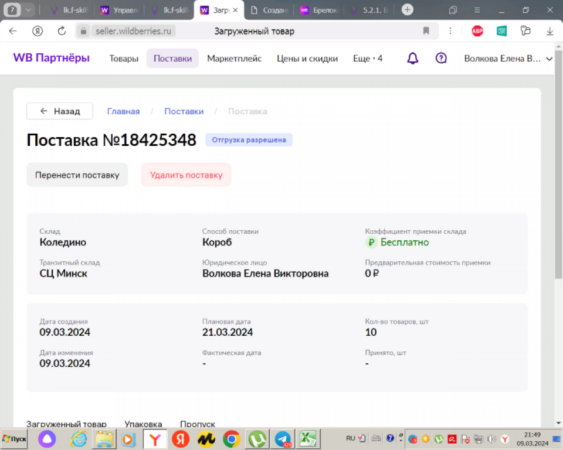Open the Поставки menu item in the header
Viewport: 563px width, 450px height.
(172, 59)
